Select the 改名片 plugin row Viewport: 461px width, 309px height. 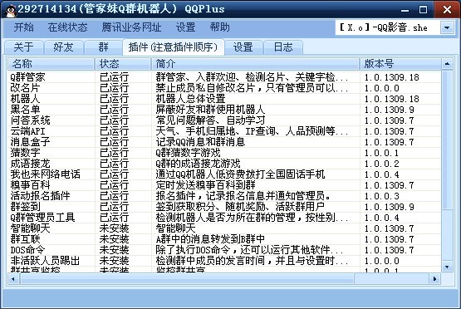pyautogui.click(x=224, y=88)
